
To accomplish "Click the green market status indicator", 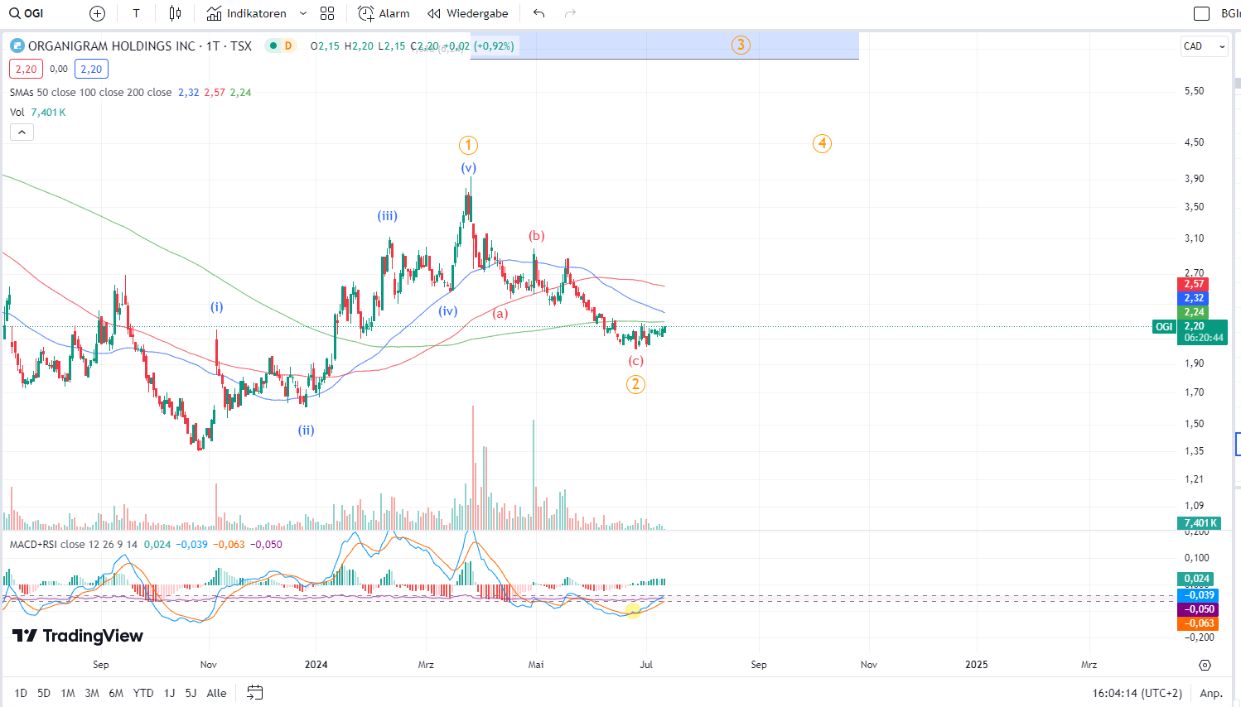I will 272,46.
